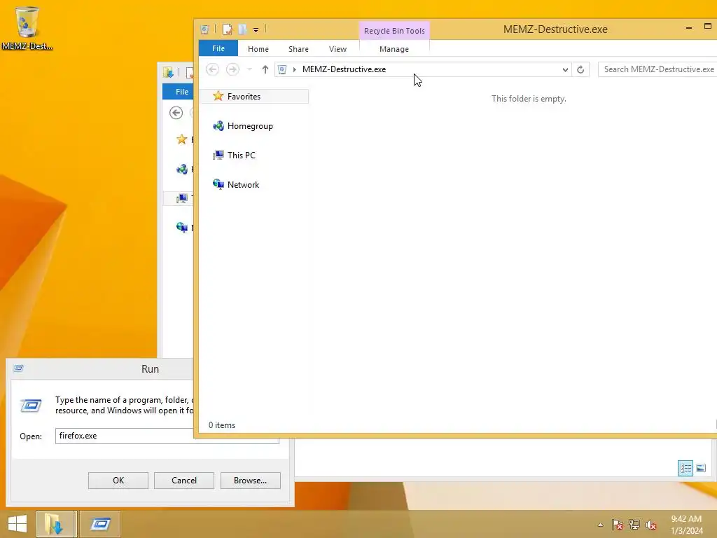Screen dimensions: 717x538
Task: Click the Forward arrow in the front Explorer window
Action: tap(232, 69)
